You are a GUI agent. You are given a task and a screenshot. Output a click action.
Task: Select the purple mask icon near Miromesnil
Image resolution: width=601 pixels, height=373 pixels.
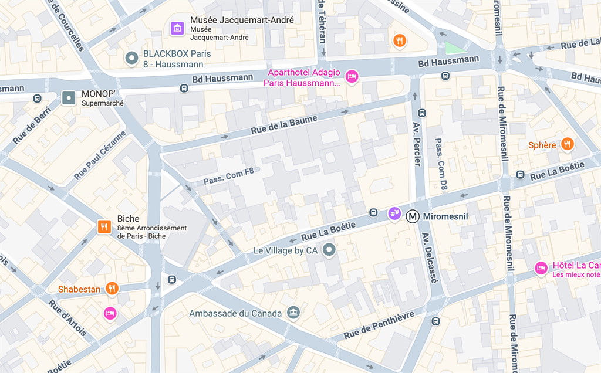394,213
